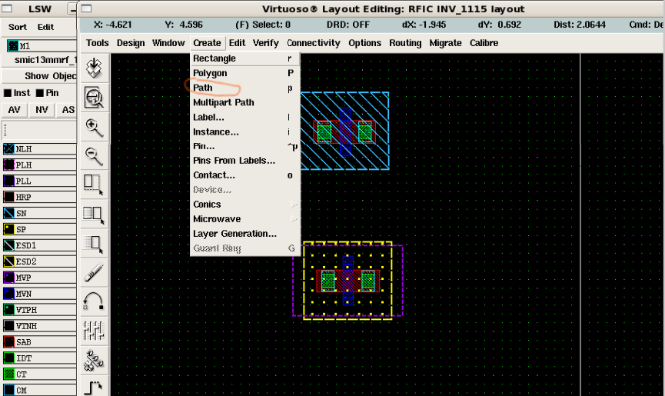Open the Layout Editing window menu icon

pyautogui.click(x=86, y=8)
